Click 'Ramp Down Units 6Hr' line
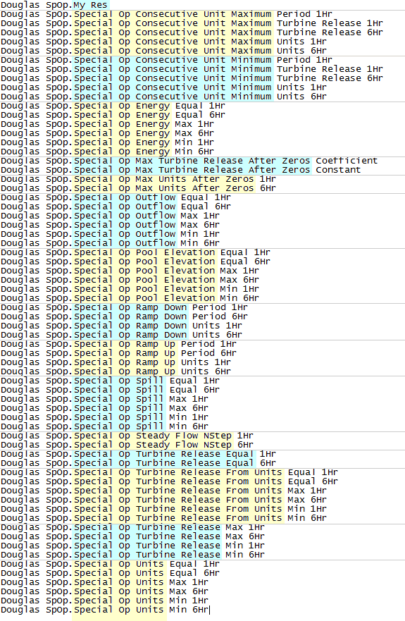Screen dimensions: 405x621 point(121,335)
